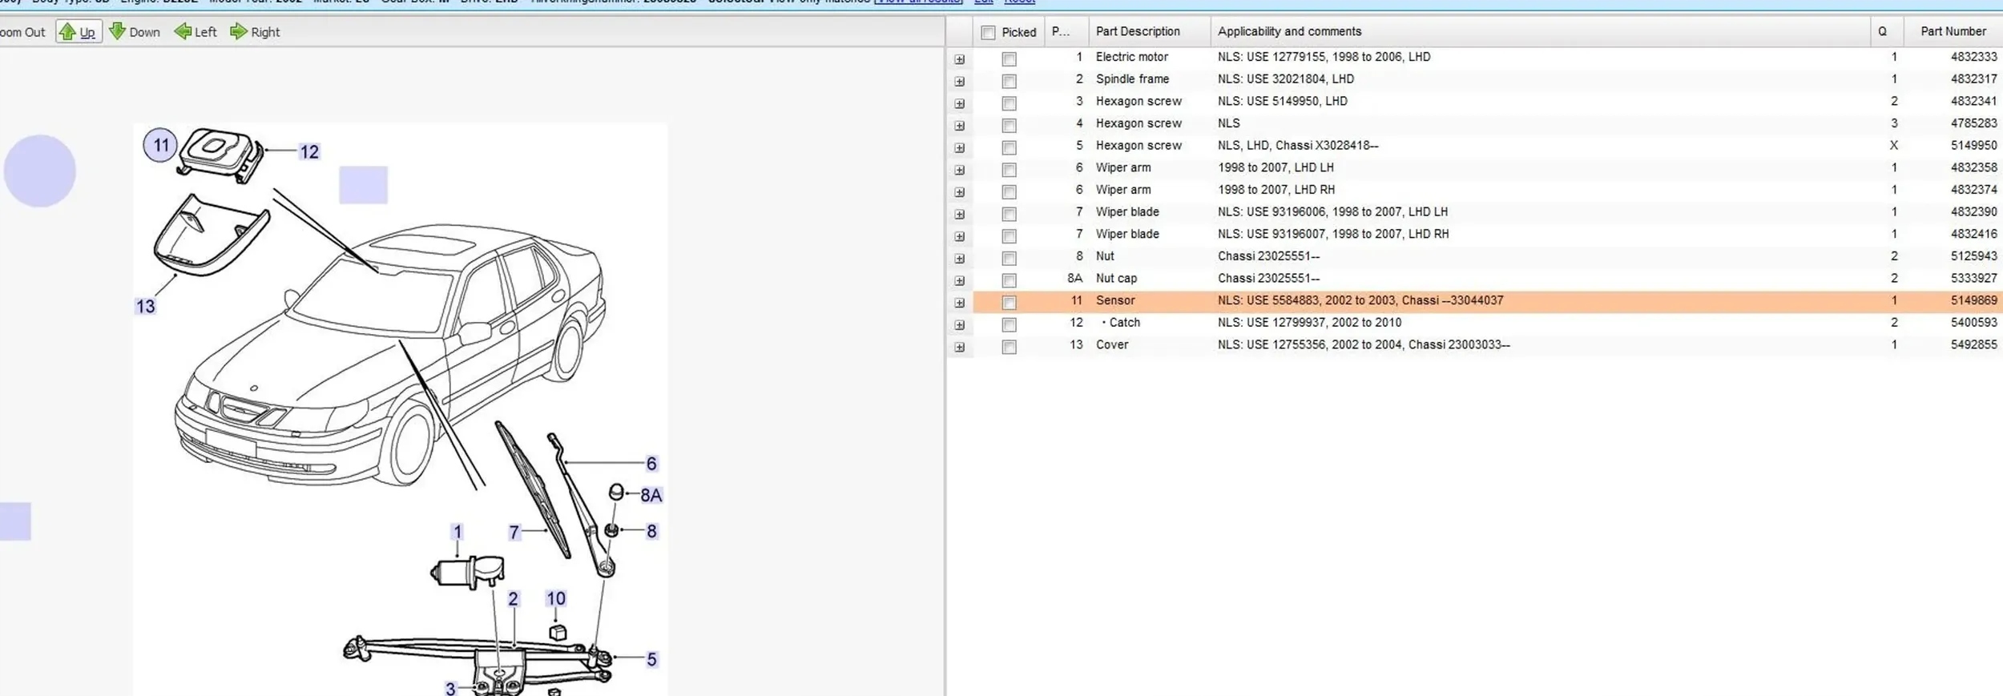This screenshot has height=696, width=2003.
Task: Check the Nut cap row checkbox
Action: (1009, 281)
